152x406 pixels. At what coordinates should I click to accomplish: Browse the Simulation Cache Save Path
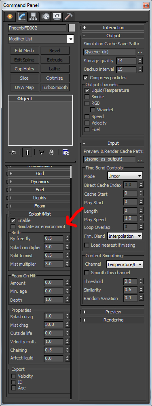(x=140, y=52)
